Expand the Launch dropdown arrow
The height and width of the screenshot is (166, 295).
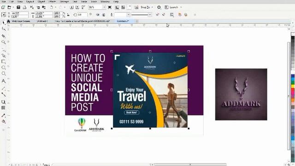click(181, 7)
